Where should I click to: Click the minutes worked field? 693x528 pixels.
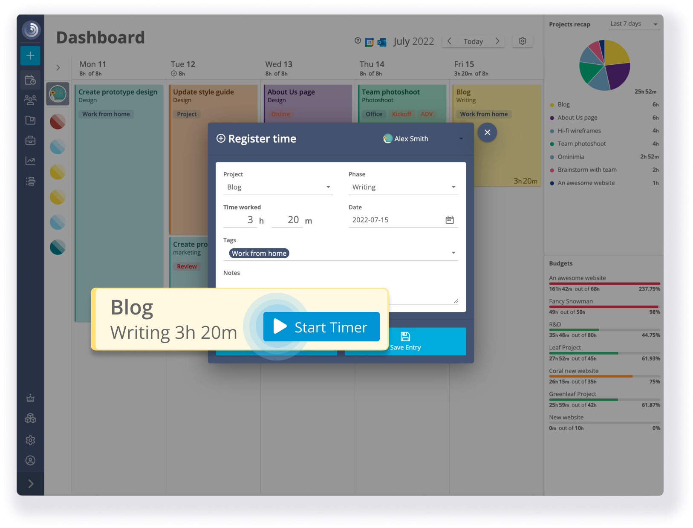click(x=287, y=220)
